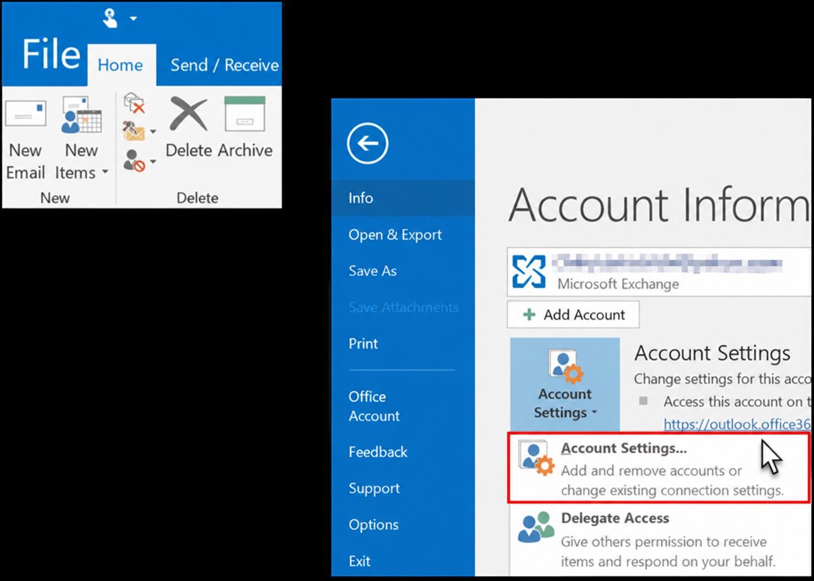The width and height of the screenshot is (814, 581).
Task: Open the outlook.office365 web link
Action: pos(737,424)
